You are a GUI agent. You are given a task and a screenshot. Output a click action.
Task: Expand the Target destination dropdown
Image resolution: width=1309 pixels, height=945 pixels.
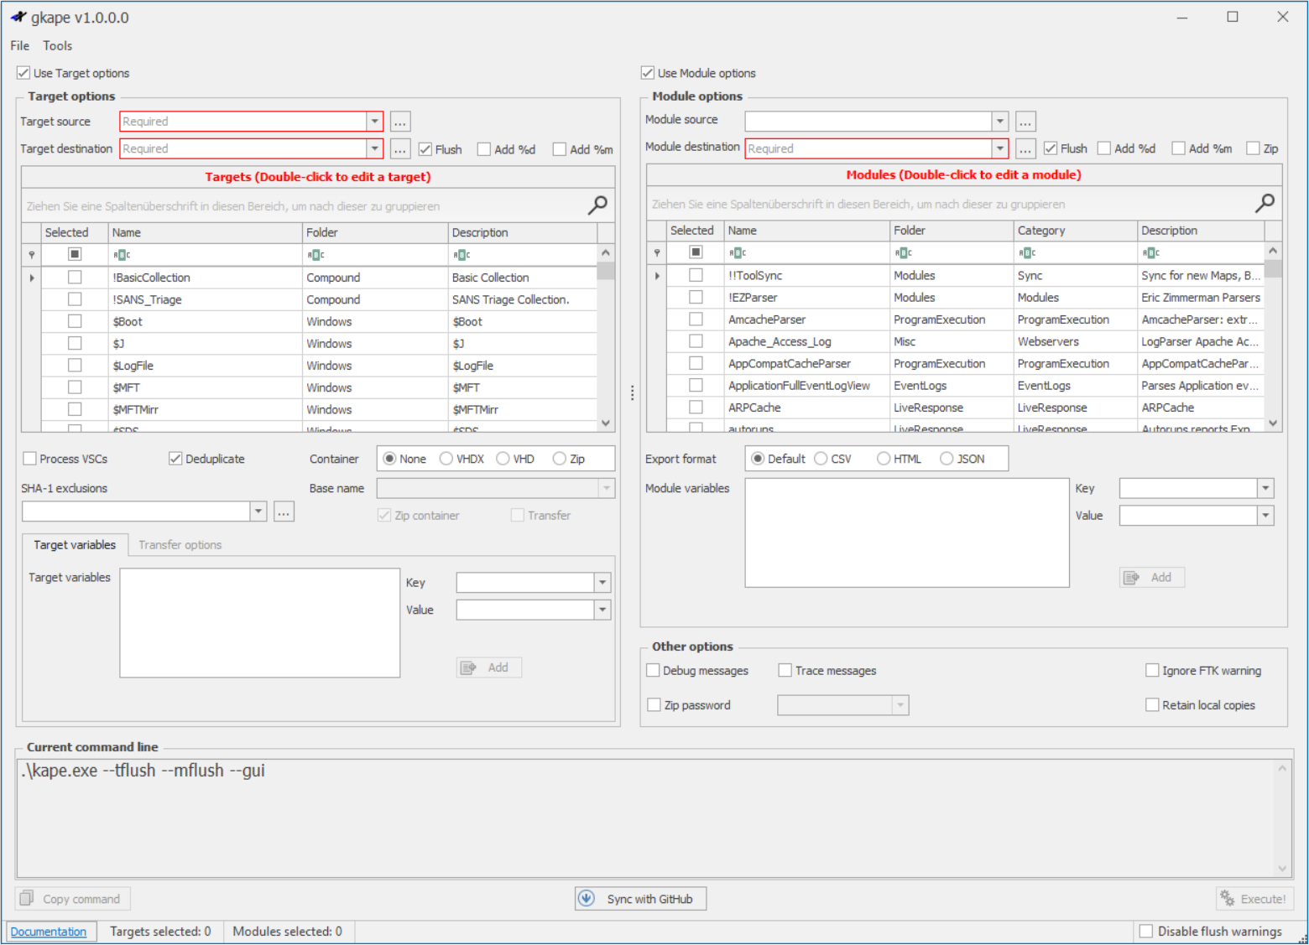coord(374,148)
